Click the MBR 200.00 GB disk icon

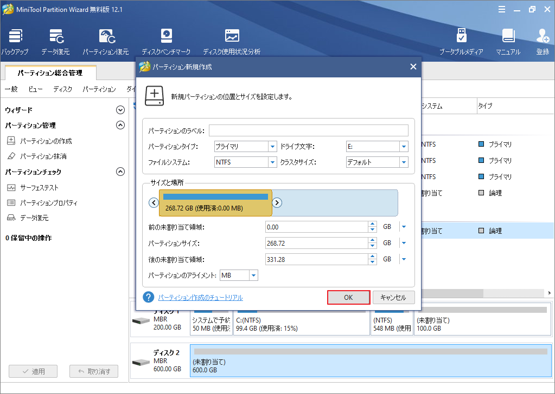[x=141, y=320]
